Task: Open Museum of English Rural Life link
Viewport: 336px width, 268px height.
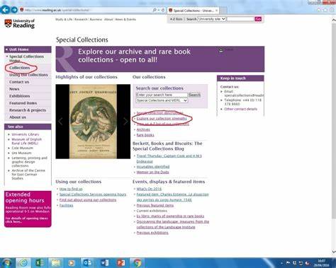Action: (x=26, y=141)
